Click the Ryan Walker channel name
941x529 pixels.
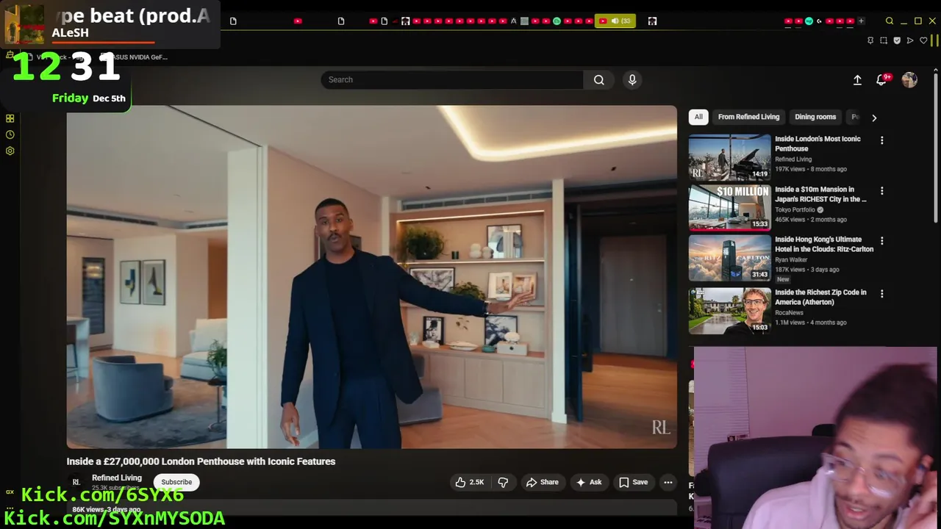pyautogui.click(x=791, y=259)
